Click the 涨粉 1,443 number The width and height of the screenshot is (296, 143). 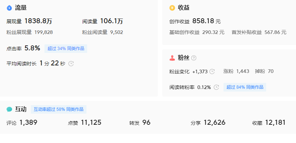[243, 71]
